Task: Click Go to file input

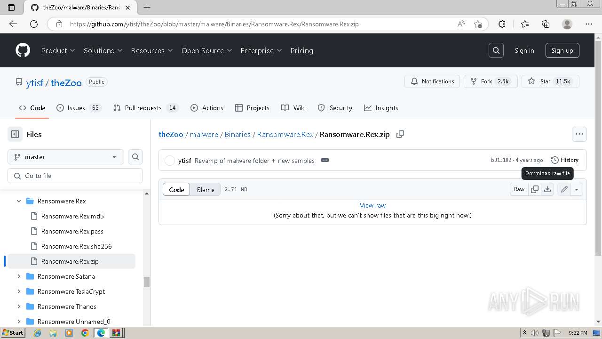Action: tap(75, 176)
